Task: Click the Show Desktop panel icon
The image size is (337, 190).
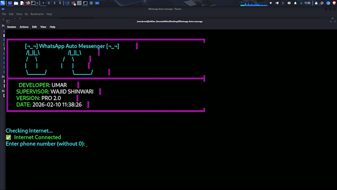Action: coord(10,3)
